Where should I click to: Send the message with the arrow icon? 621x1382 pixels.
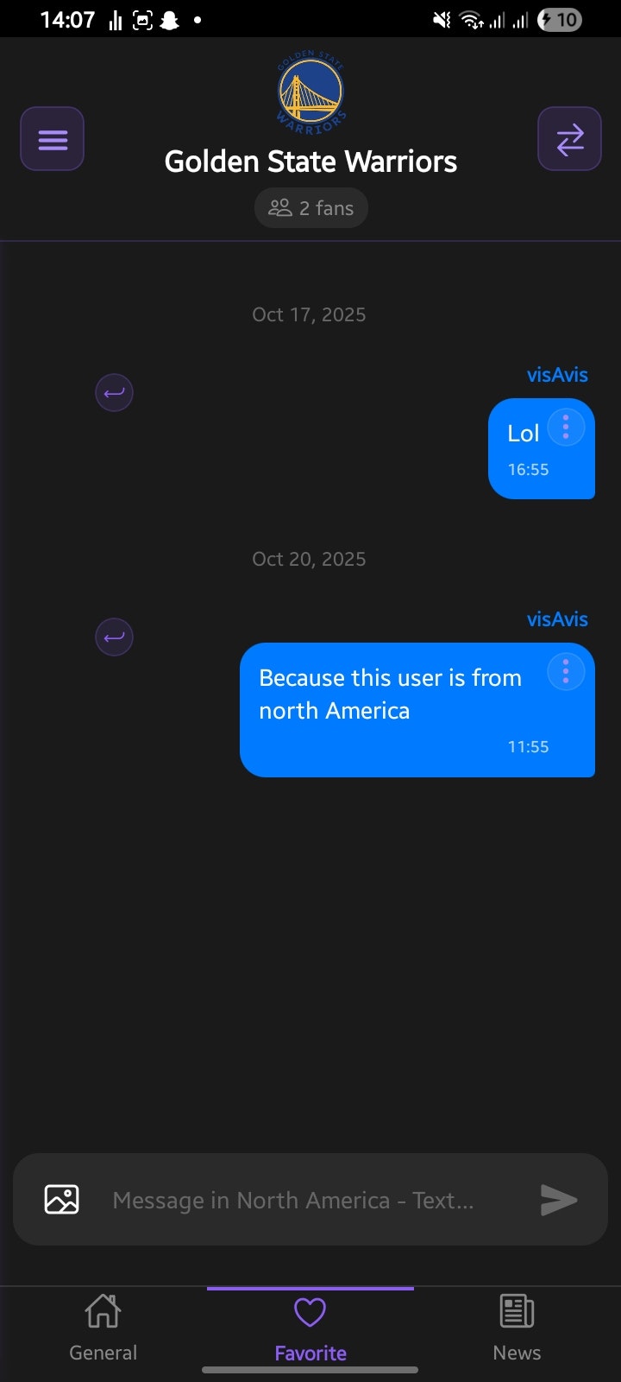(x=558, y=1200)
